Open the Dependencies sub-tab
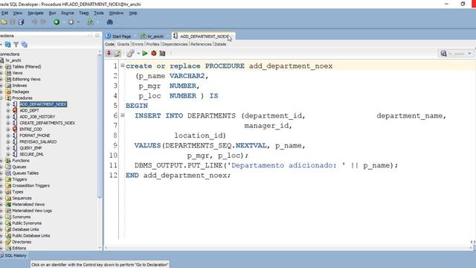 175,45
